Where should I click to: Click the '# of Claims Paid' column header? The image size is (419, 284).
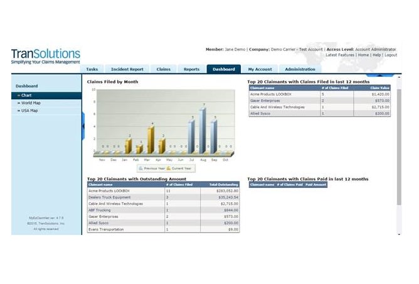290,185
